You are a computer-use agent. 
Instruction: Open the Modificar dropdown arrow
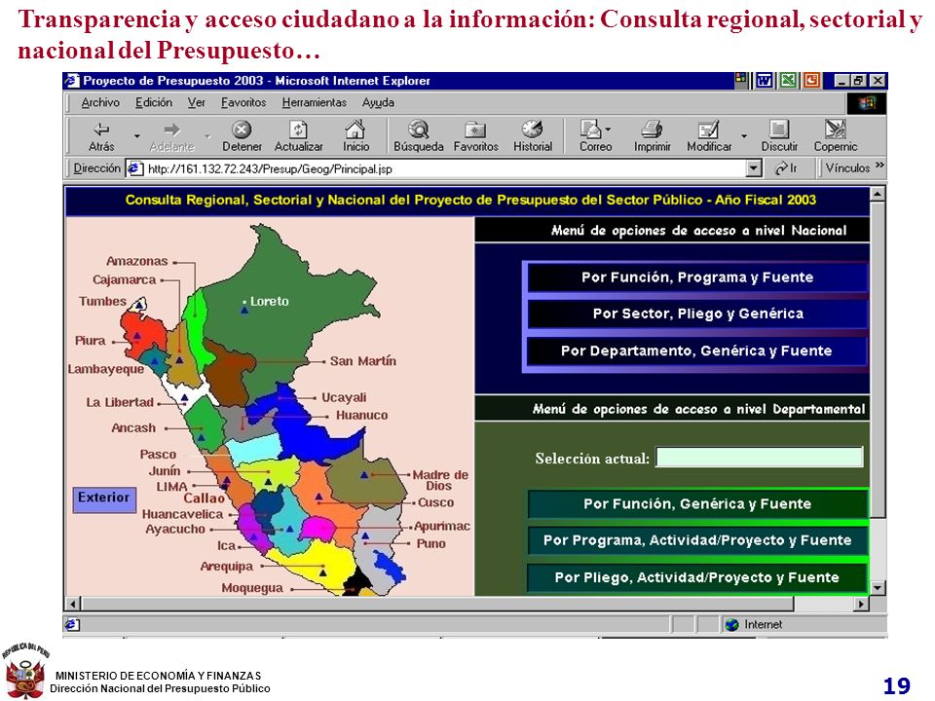744,136
